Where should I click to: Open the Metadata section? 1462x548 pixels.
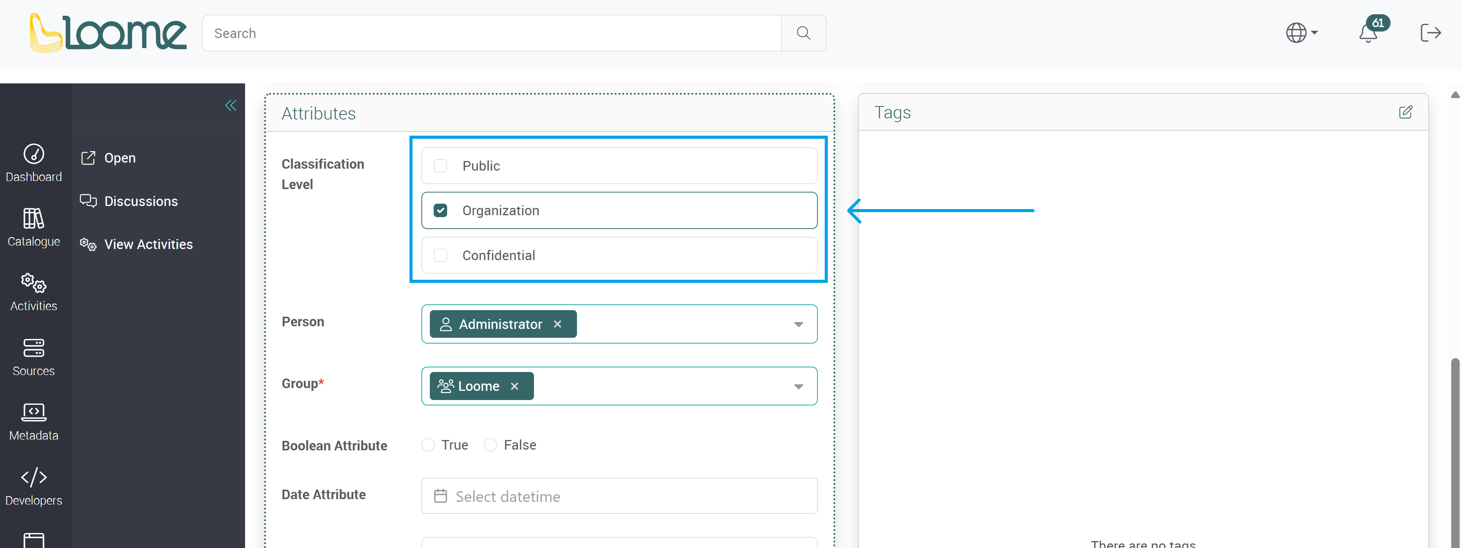coord(33,422)
